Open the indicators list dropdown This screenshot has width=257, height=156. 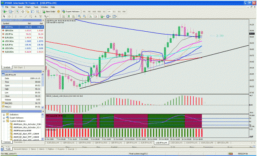pyautogui.click(x=102, y=16)
